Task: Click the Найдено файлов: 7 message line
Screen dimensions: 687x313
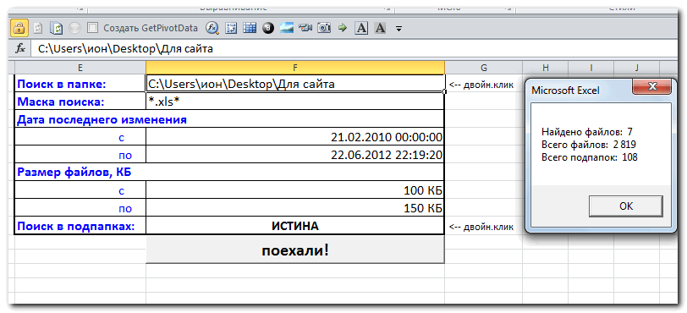Action: point(586,131)
